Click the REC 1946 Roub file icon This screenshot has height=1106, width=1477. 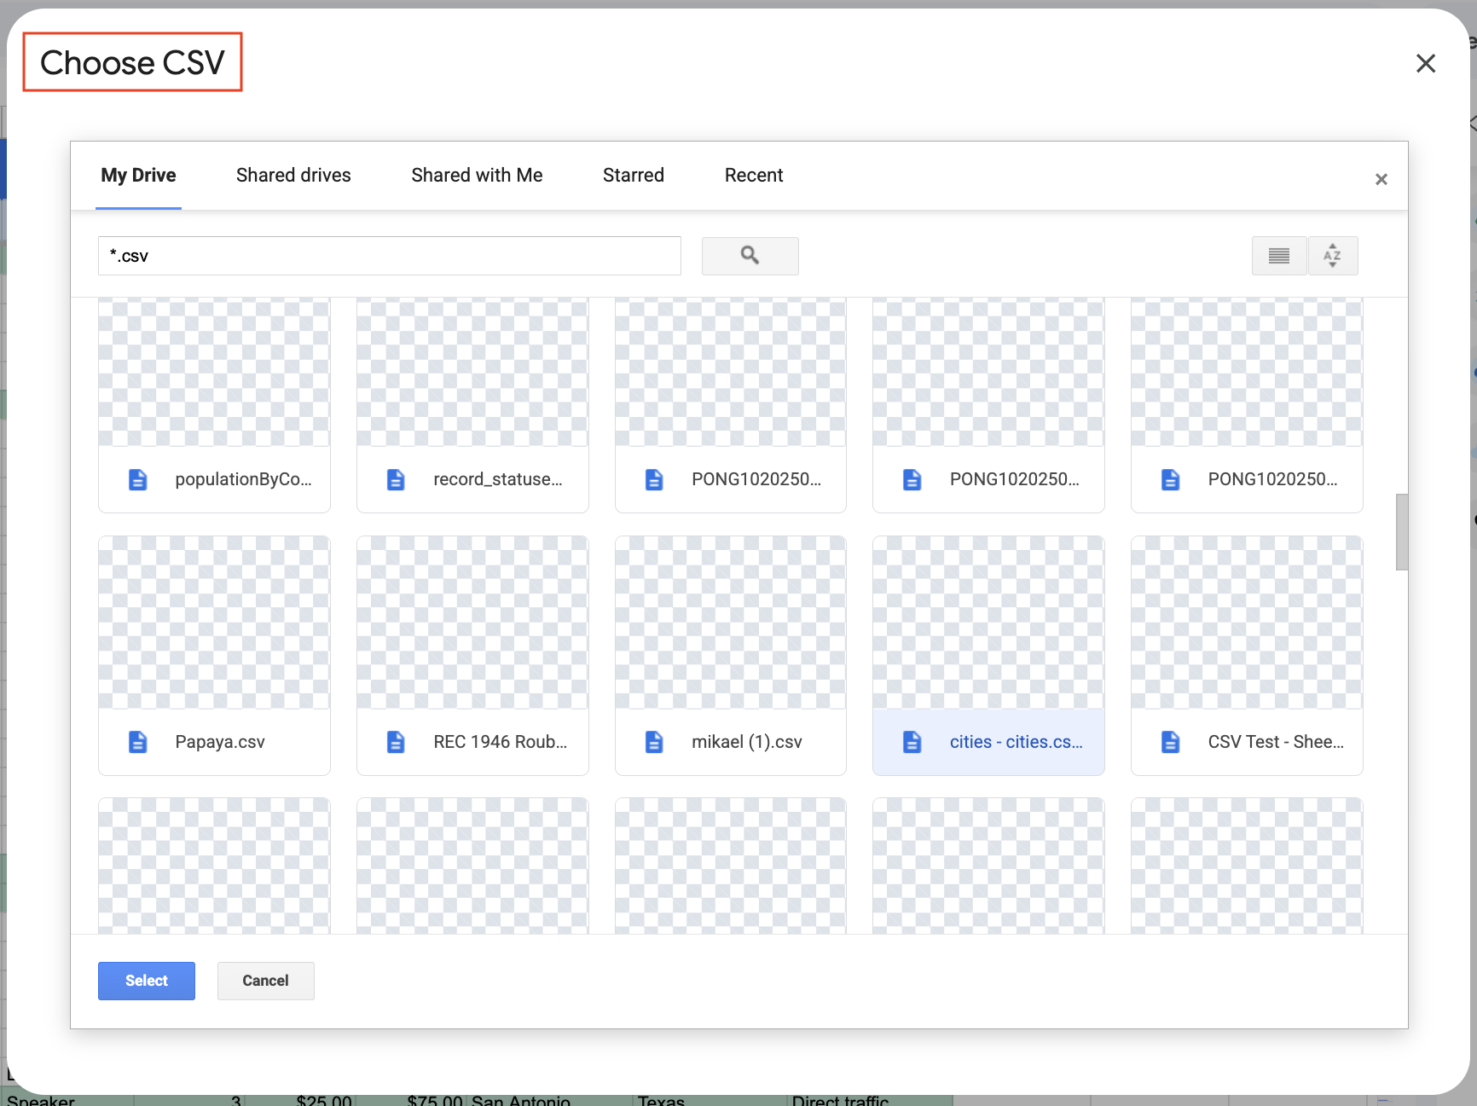(396, 742)
